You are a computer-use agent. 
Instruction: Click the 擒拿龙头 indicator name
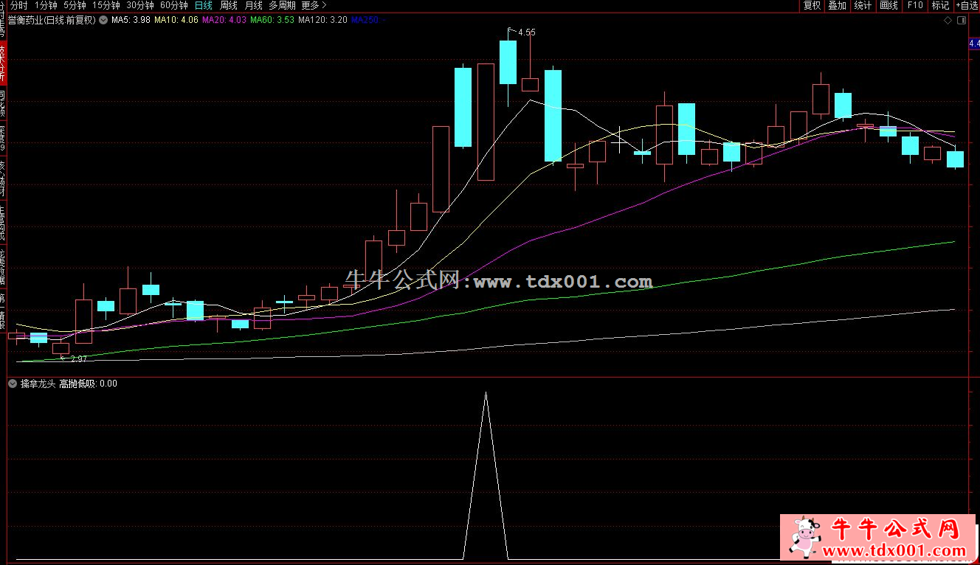(x=38, y=384)
